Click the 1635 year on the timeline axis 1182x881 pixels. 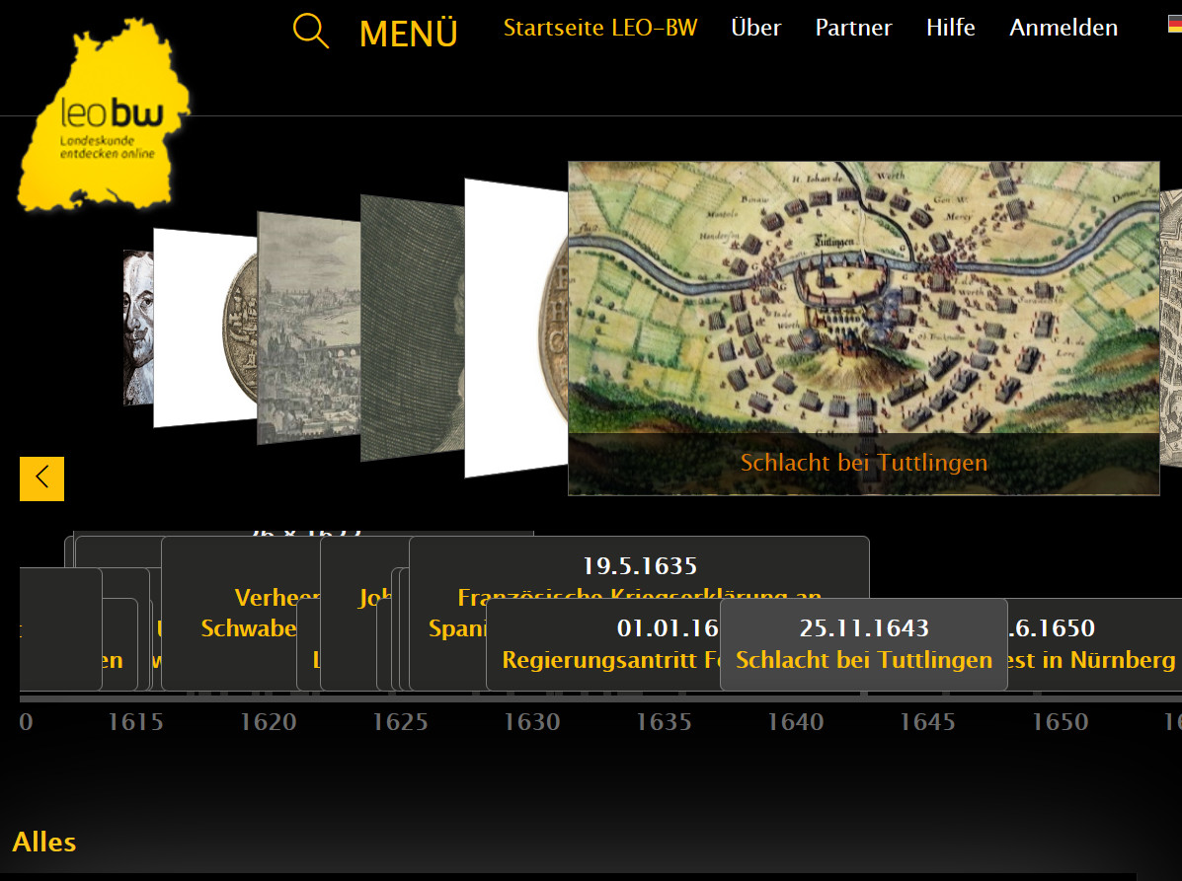coord(664,722)
